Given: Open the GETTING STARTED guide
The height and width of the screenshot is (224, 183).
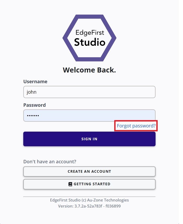Looking at the screenshot, I should pyautogui.click(x=89, y=184).
